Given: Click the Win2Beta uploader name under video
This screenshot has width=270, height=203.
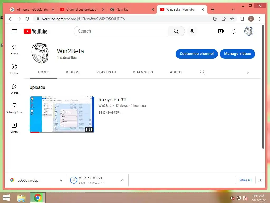Looking at the screenshot, I should 105,106.
